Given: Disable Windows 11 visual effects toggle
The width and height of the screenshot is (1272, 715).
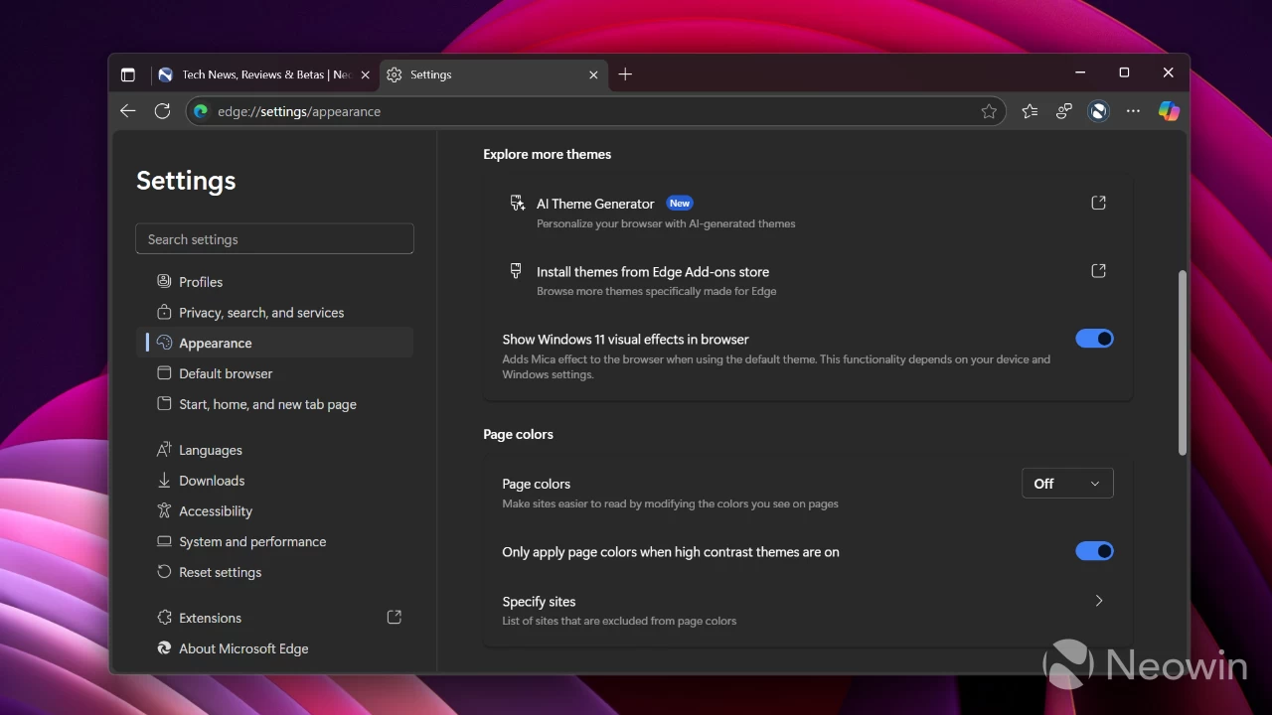Looking at the screenshot, I should click(1094, 339).
